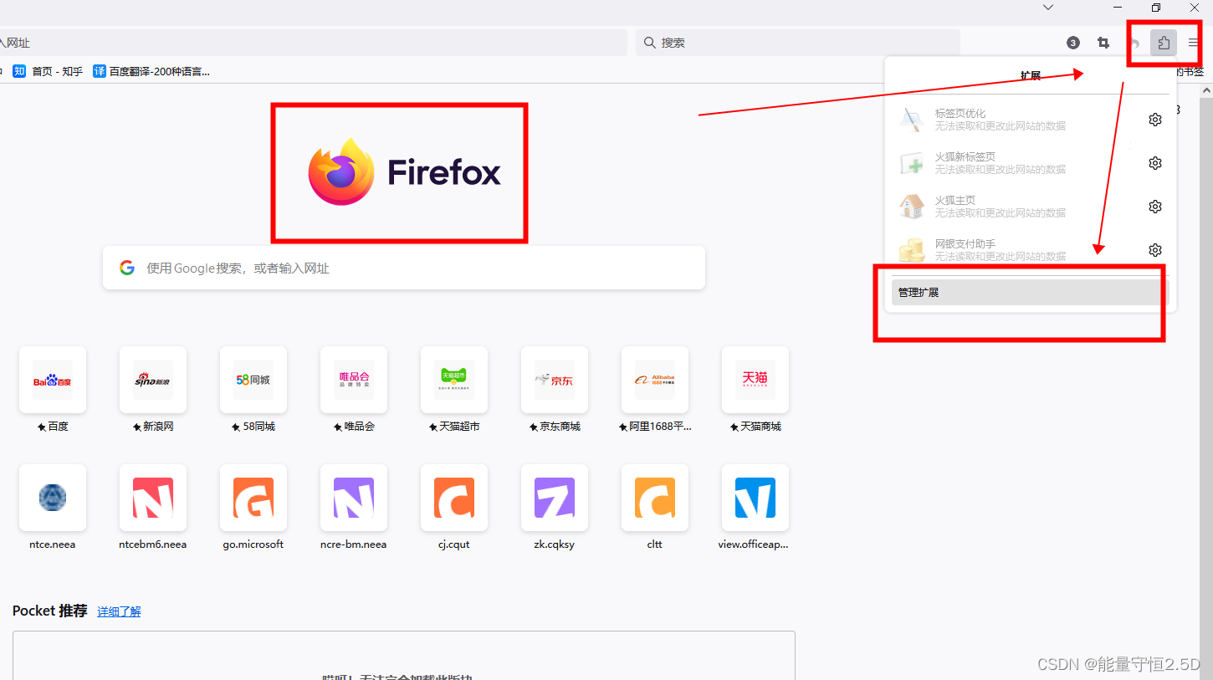Open the list-all-tabs chevron
Image resolution: width=1213 pixels, height=680 pixels.
[x=1048, y=8]
